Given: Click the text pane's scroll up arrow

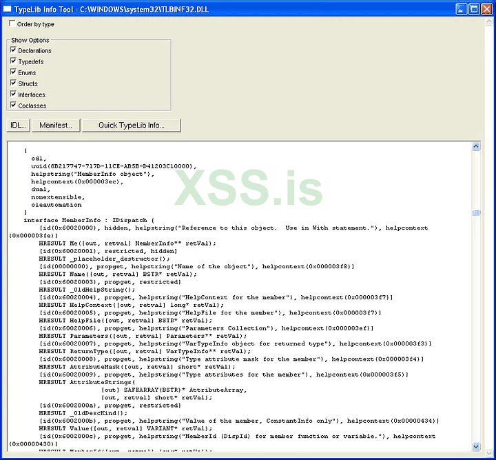Looking at the screenshot, I should click(476, 146).
